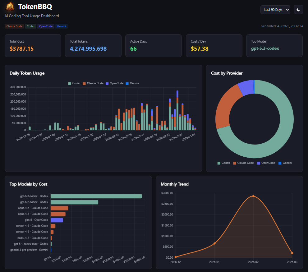Toggle Claude Code in the donut chart legend
The width and height of the screenshot is (308, 272).
pyautogui.click(x=244, y=163)
